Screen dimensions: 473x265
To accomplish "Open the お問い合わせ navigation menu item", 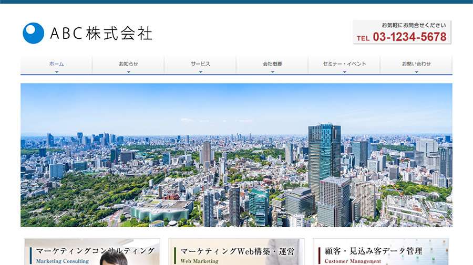I will [416, 64].
